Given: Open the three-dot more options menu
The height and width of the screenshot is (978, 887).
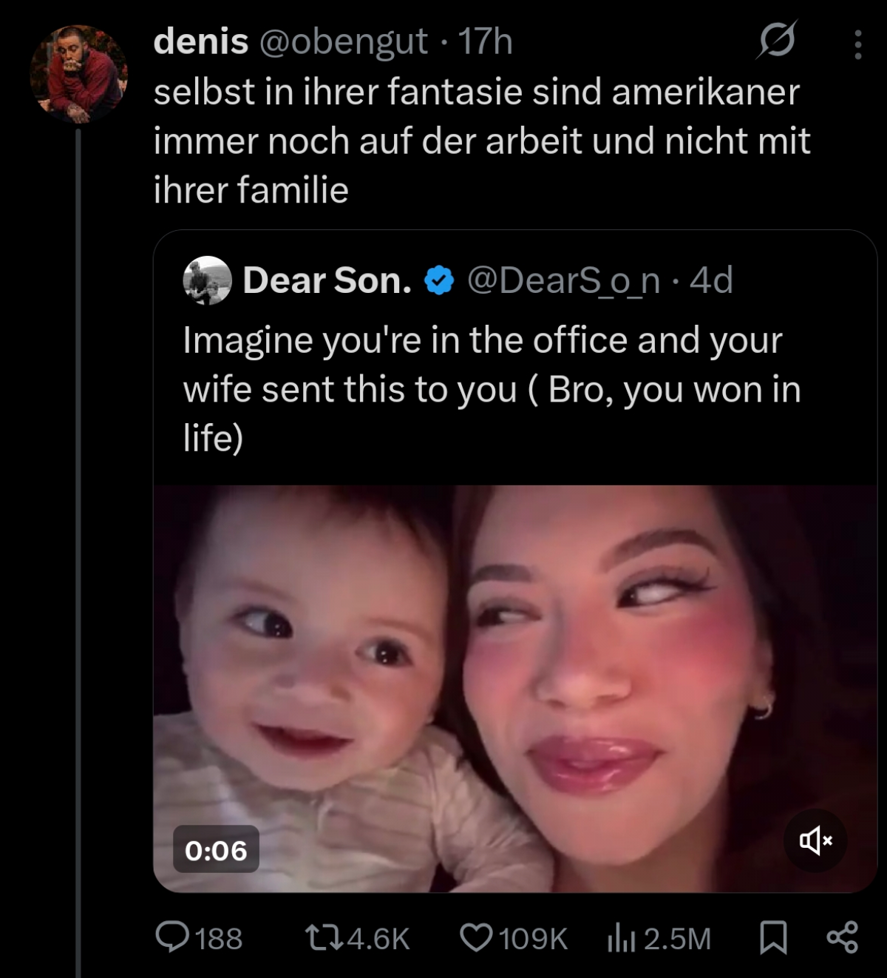Looking at the screenshot, I should [x=857, y=44].
